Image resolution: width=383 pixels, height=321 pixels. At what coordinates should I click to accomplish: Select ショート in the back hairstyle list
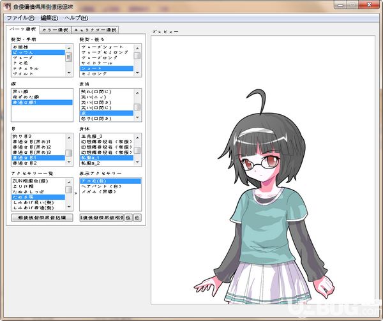[107, 68]
